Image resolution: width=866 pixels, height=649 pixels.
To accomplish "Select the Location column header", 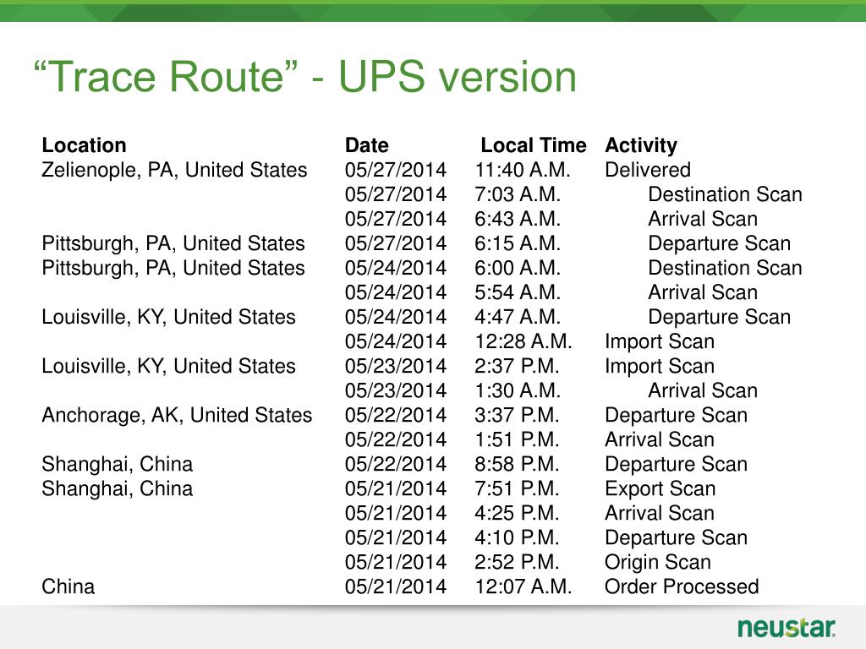I will pos(84,145).
